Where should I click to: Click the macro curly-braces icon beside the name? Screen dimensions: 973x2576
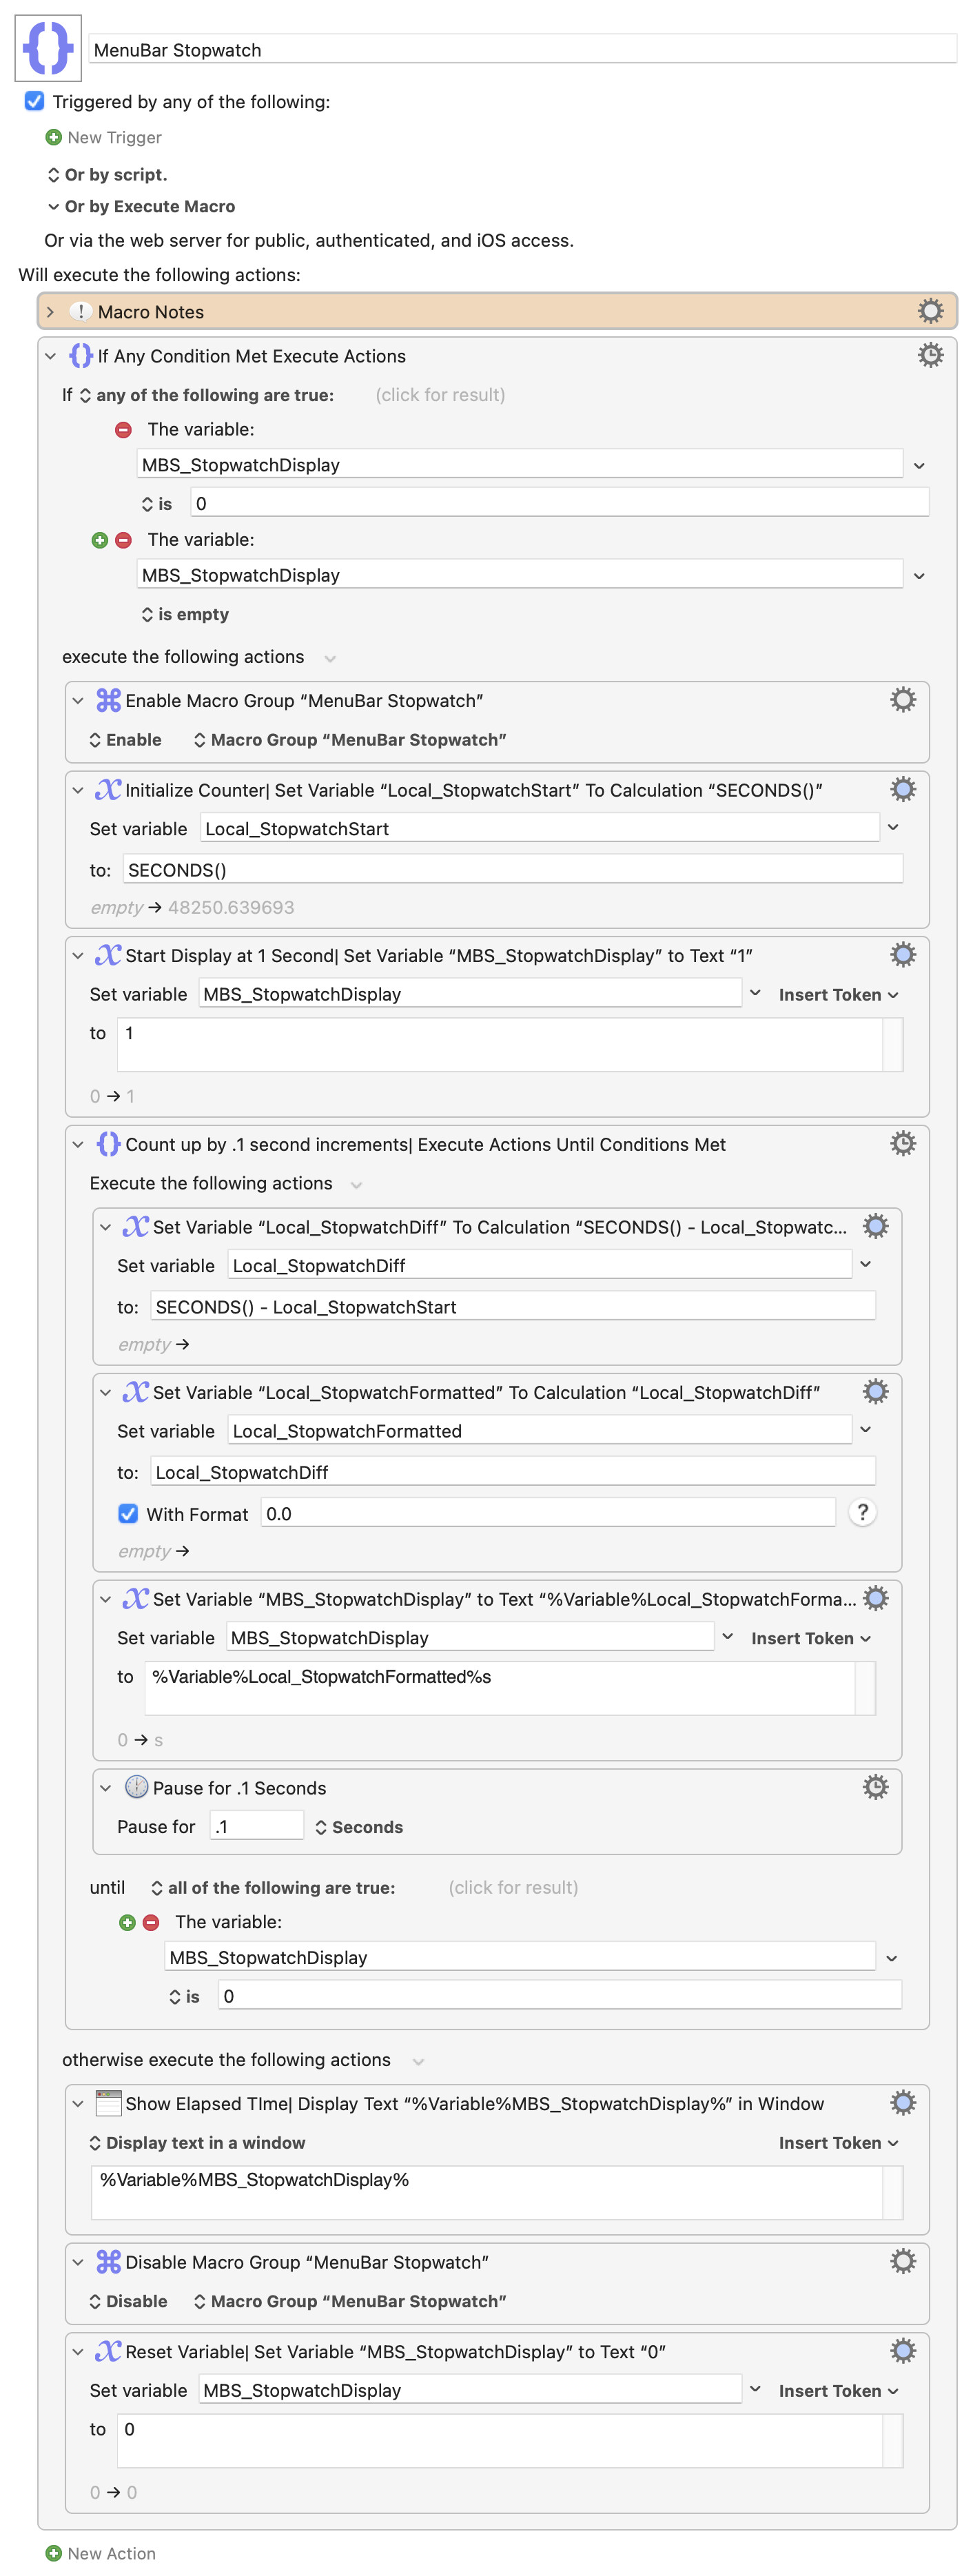click(x=48, y=47)
